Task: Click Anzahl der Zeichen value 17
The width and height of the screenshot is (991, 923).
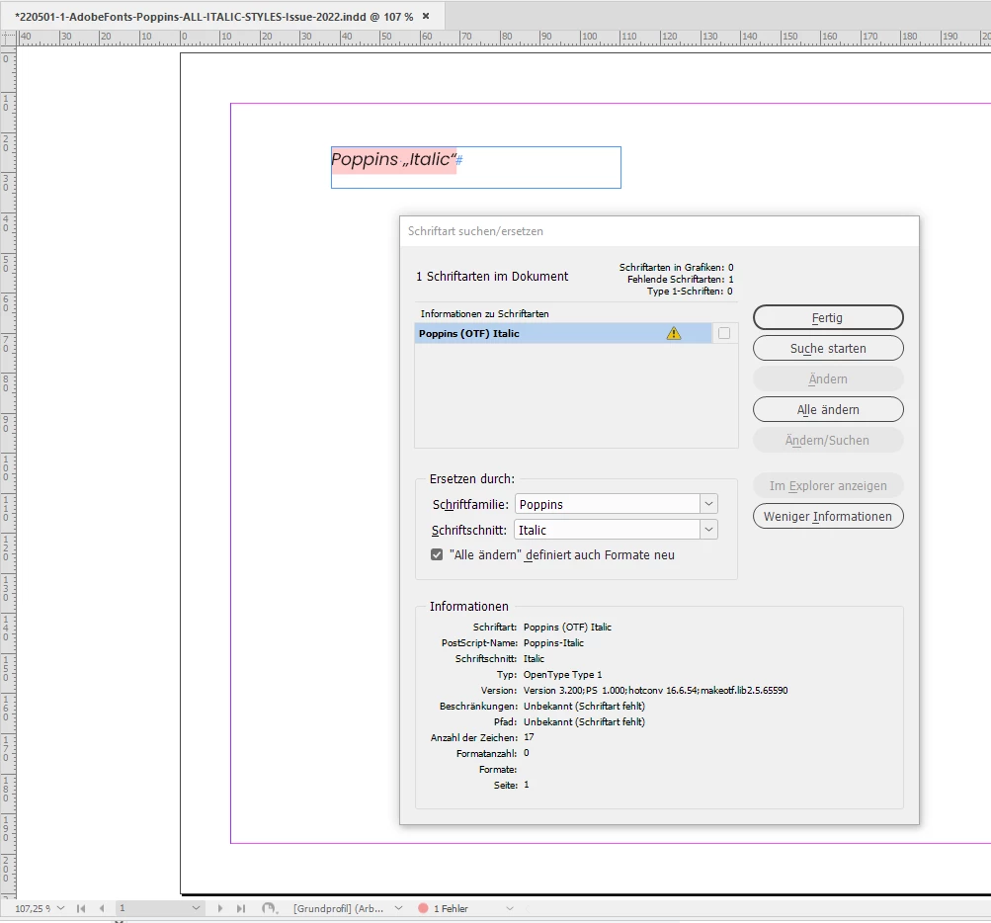Action: pyautogui.click(x=529, y=737)
